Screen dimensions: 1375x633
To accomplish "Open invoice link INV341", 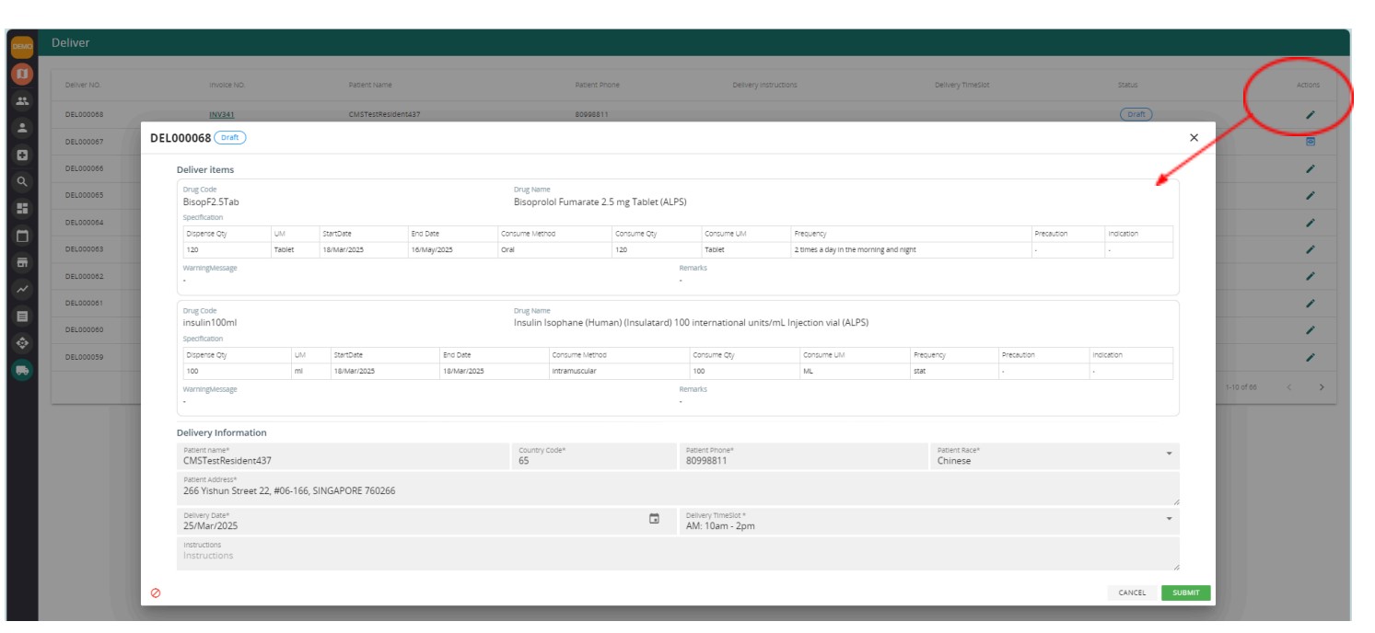I will coord(221,115).
